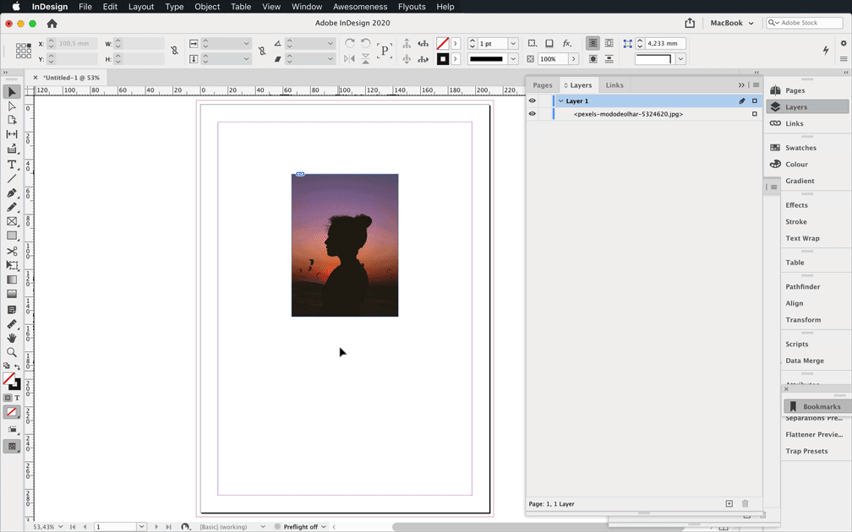Toggle constrain proportions for scaling
This screenshot has width=852, height=532.
pos(262,51)
